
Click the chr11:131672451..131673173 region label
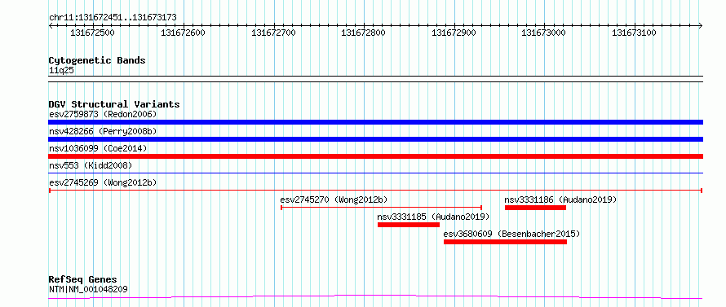pyautogui.click(x=113, y=18)
